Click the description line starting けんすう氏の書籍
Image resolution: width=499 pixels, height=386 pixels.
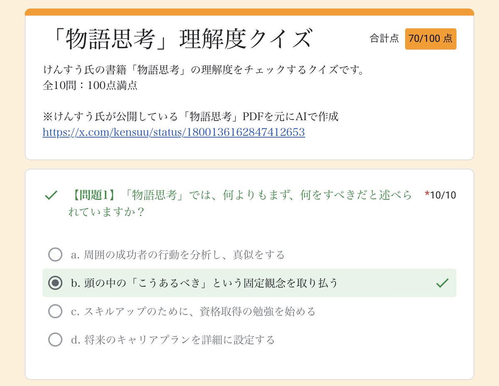[204, 69]
